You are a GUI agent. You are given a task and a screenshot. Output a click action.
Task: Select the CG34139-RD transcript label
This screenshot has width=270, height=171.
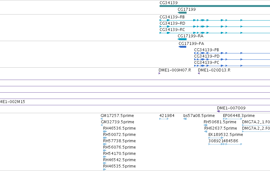[172, 23]
